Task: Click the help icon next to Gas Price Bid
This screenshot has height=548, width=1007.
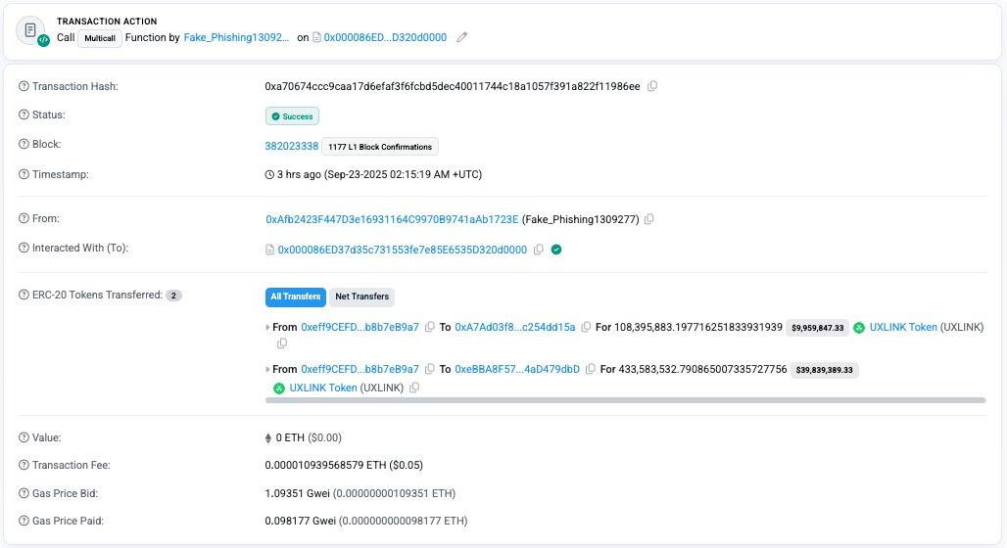Action: 24,493
